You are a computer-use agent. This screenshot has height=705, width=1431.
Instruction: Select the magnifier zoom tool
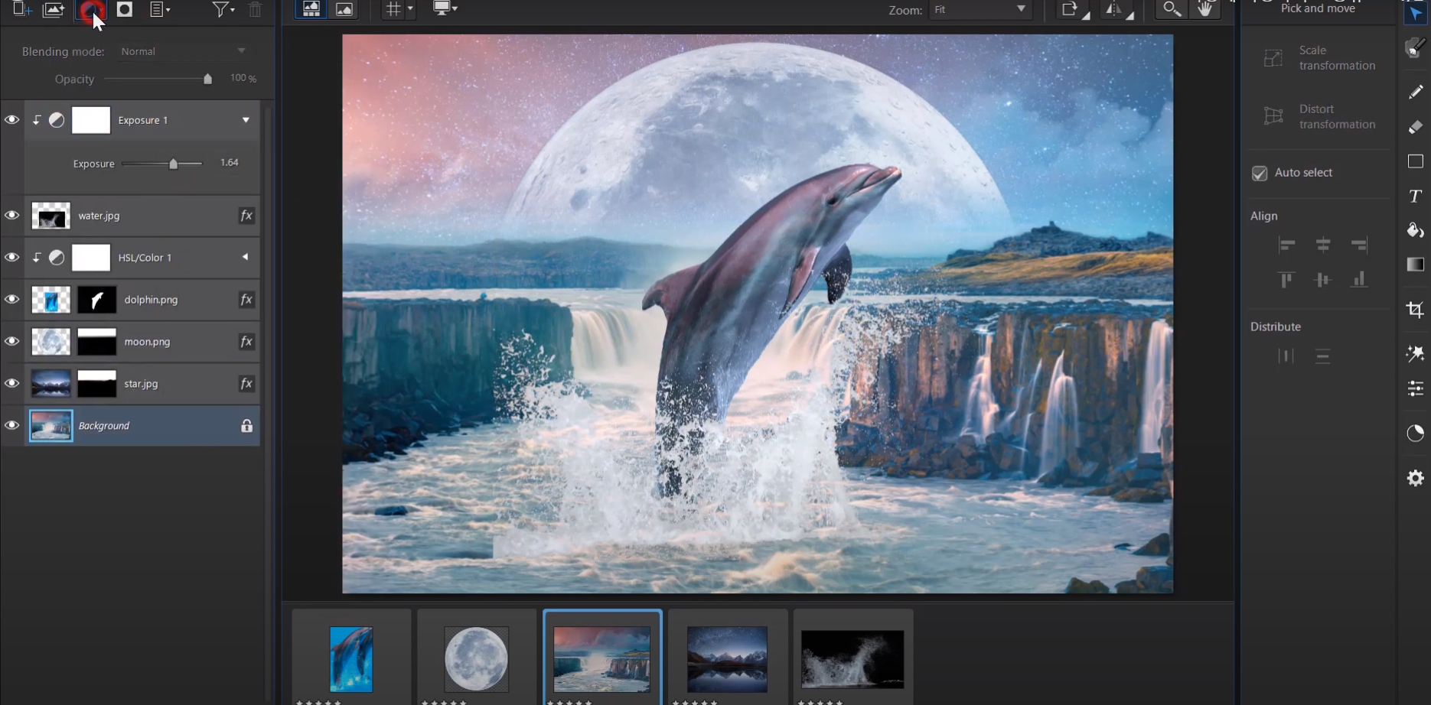point(1171,9)
